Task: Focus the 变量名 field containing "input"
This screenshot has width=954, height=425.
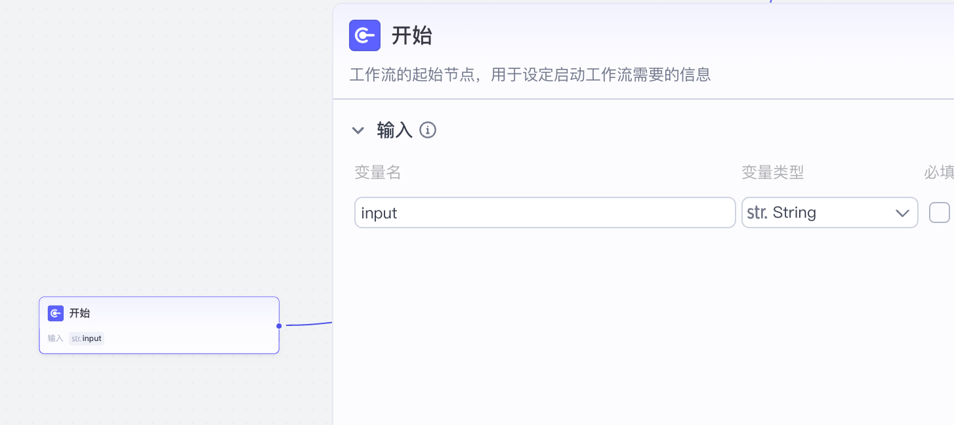Action: [x=545, y=212]
